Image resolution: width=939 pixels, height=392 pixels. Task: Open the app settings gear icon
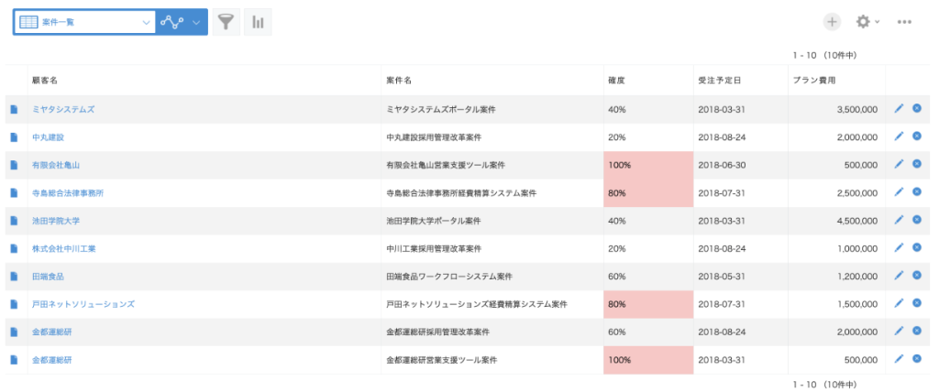(x=862, y=22)
